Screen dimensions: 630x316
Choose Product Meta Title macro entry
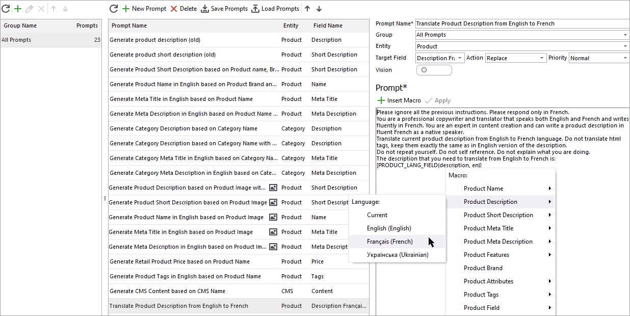(501, 228)
